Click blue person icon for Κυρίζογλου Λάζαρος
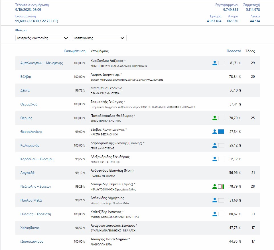 coord(215,63)
